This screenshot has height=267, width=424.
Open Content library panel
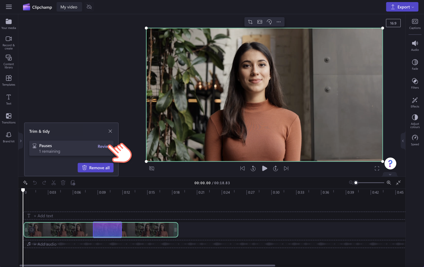coord(9,62)
